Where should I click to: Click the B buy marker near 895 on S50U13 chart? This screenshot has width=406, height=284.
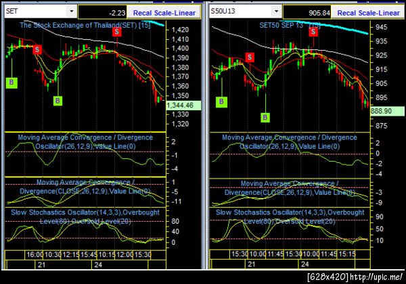221,101
